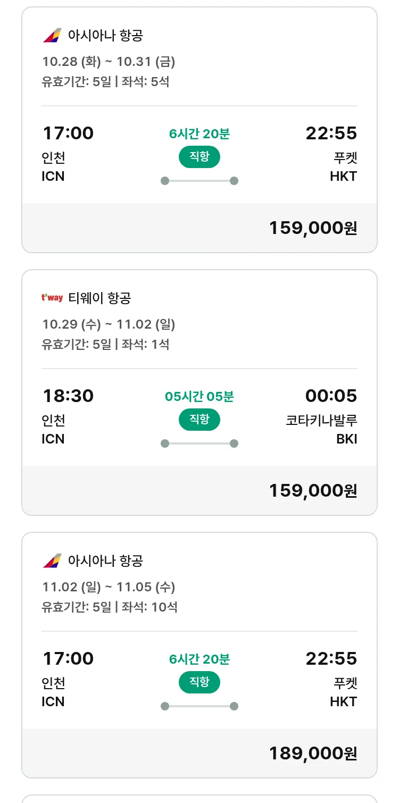Tap the 18:30 Incheon departure time
399x803 pixels.
point(68,396)
